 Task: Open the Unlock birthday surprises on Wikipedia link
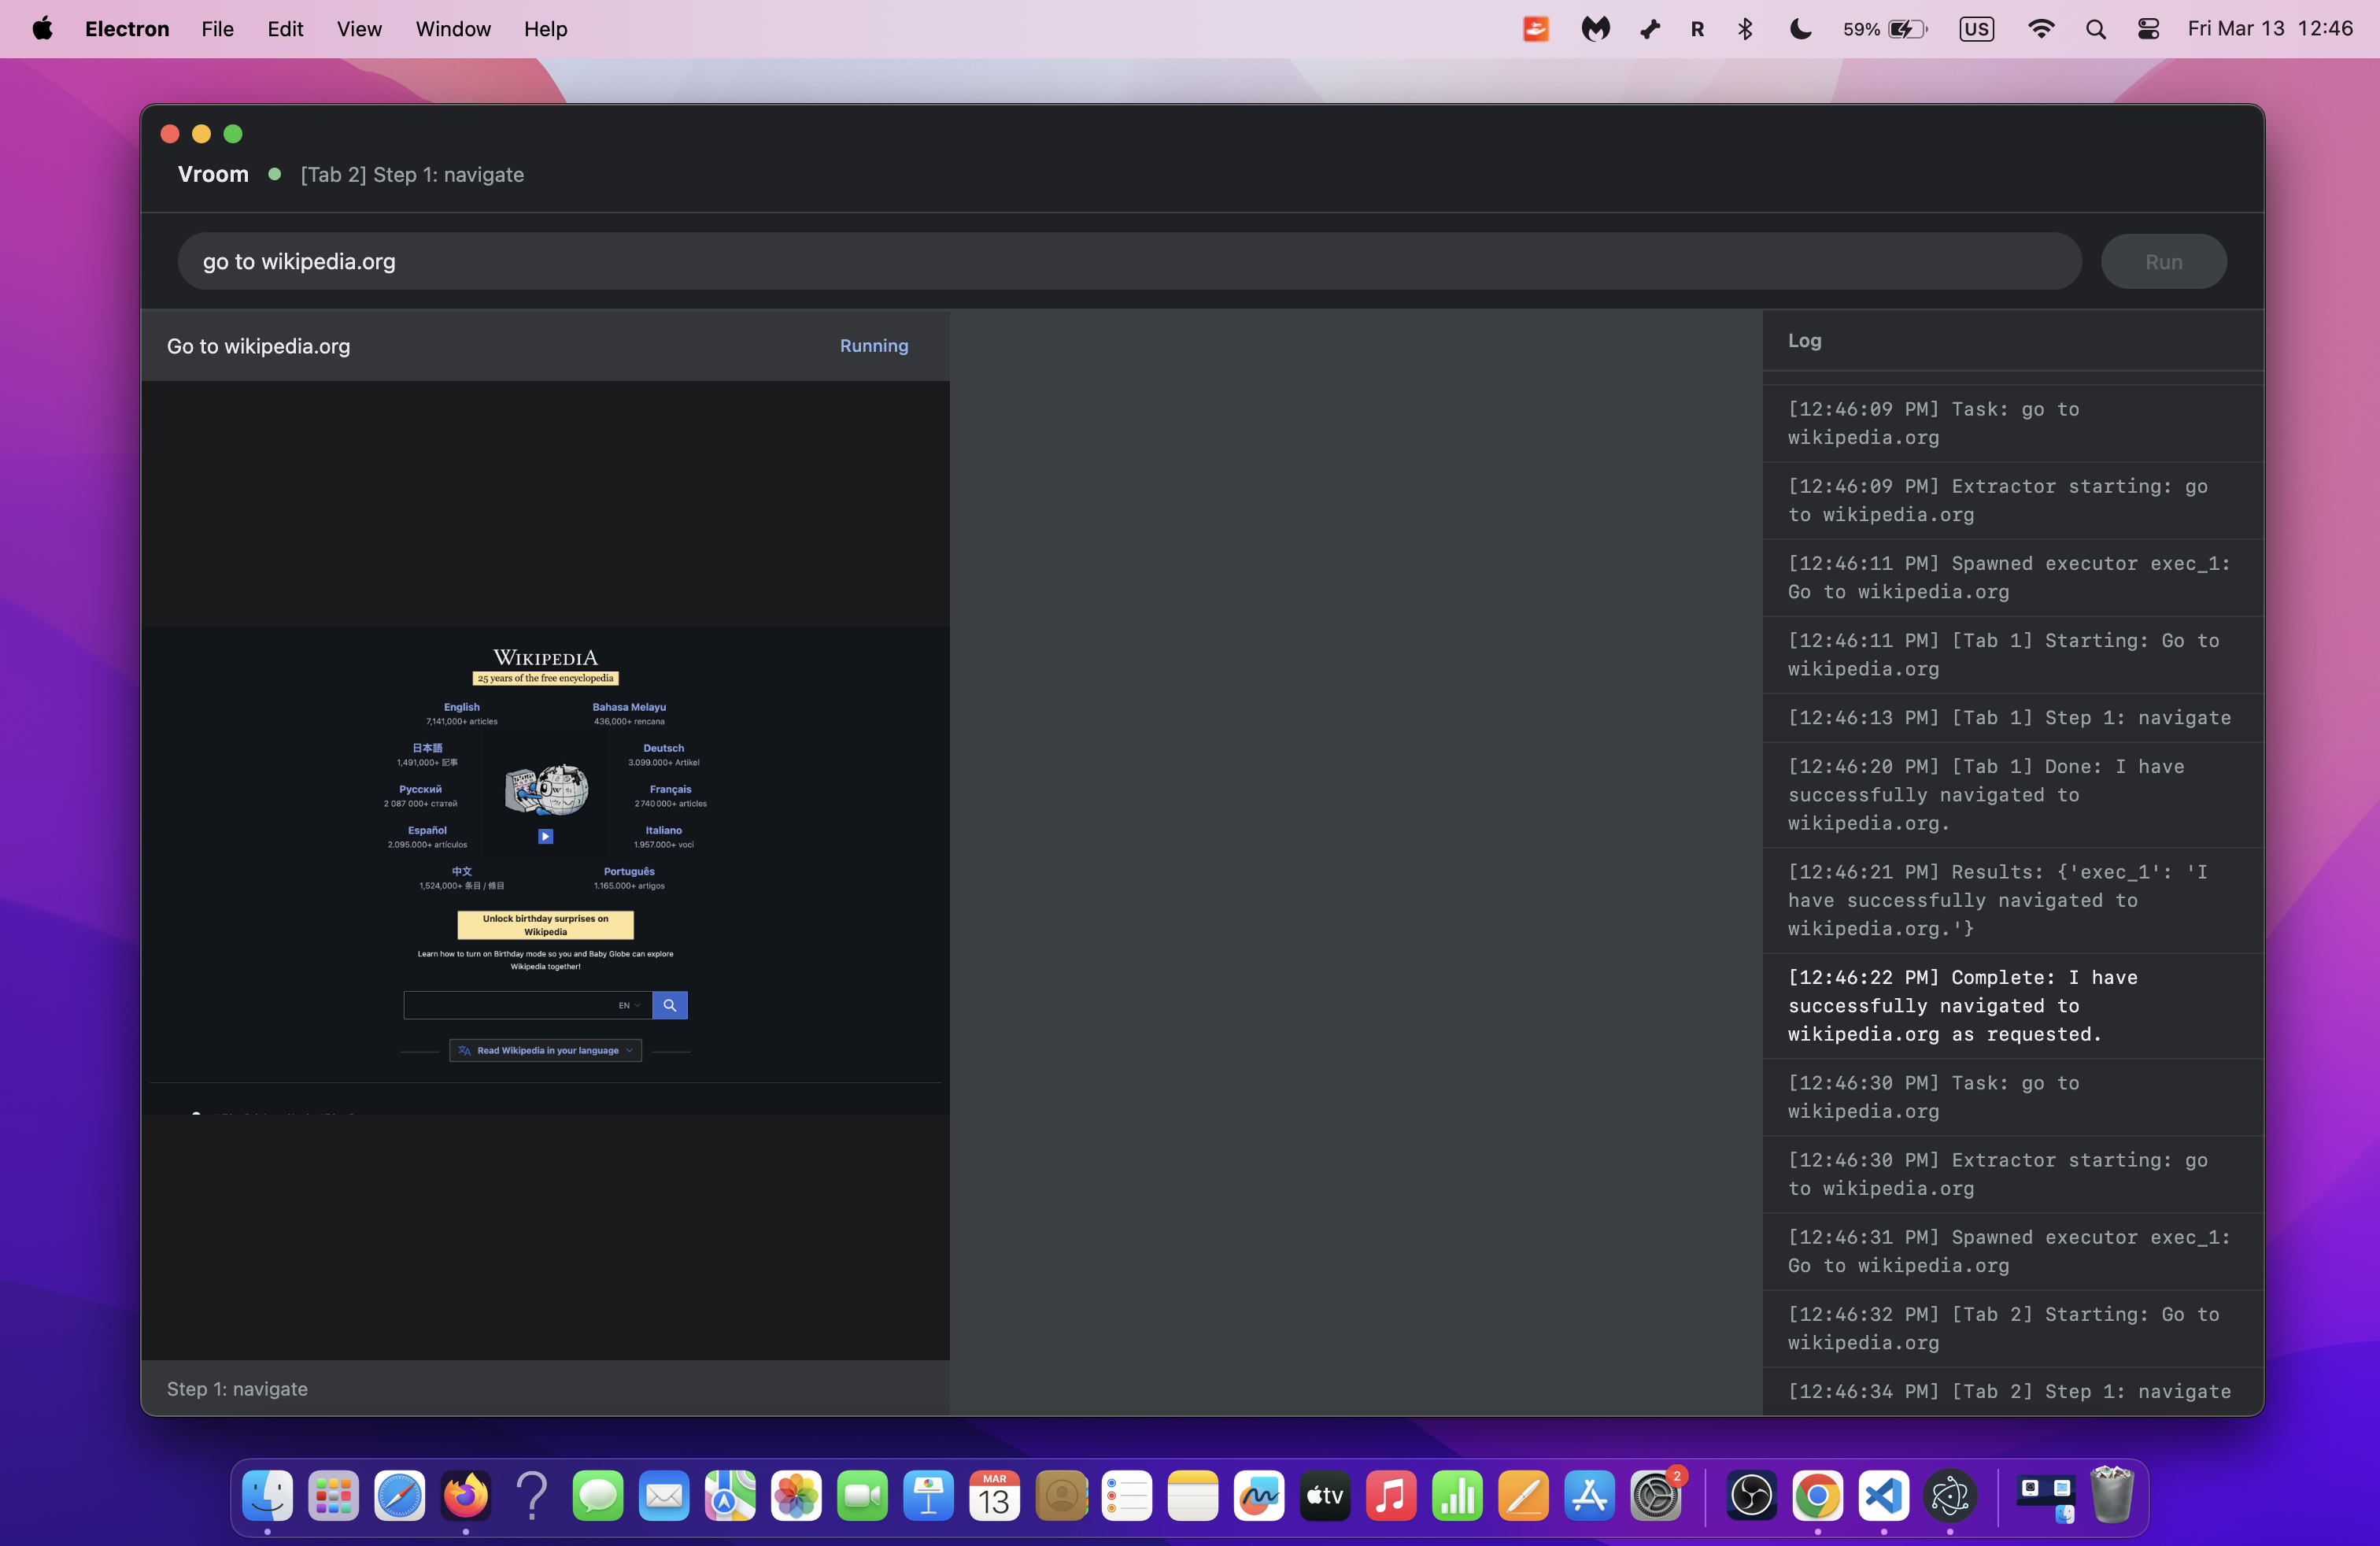[x=545, y=924]
